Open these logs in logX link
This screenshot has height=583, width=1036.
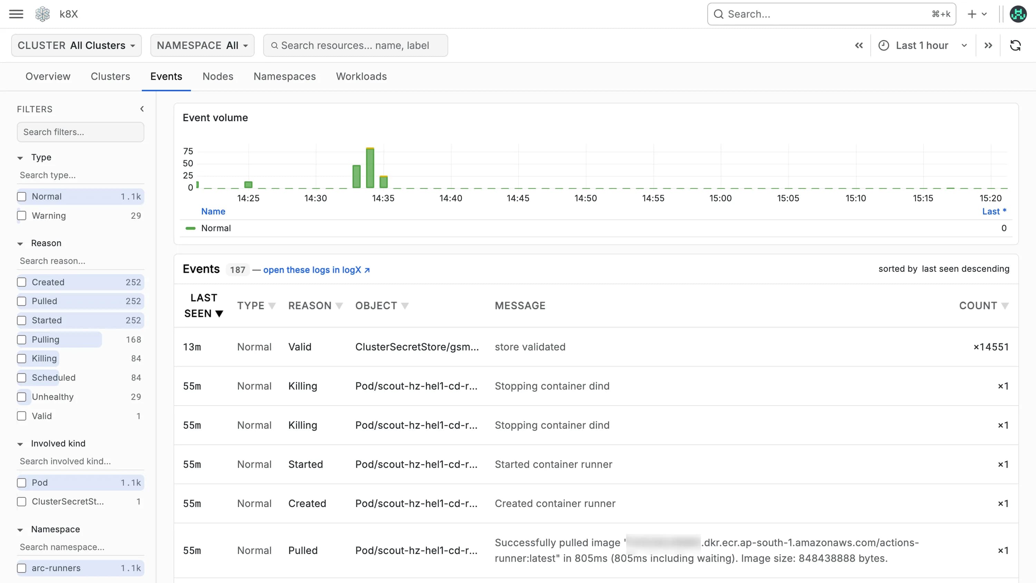pos(317,270)
